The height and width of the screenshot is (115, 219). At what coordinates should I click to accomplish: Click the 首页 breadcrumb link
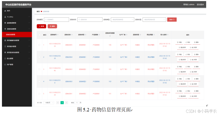(38, 11)
